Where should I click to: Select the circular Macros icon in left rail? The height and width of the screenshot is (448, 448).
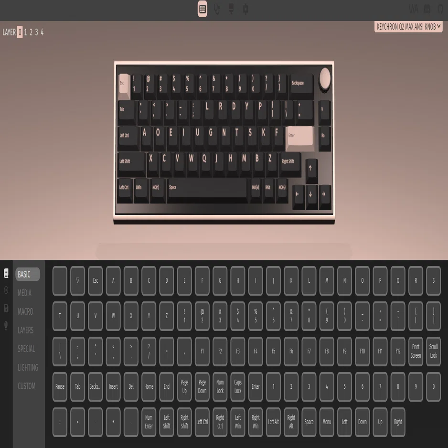pyautogui.click(x=6, y=290)
